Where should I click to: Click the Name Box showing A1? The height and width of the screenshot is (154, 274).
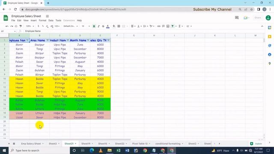(8, 31)
